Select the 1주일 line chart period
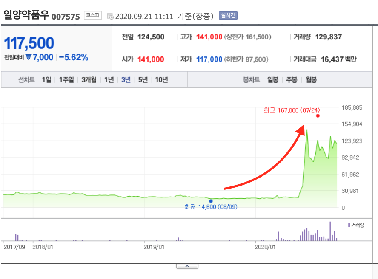The height and width of the screenshot is (279, 378). [66, 79]
